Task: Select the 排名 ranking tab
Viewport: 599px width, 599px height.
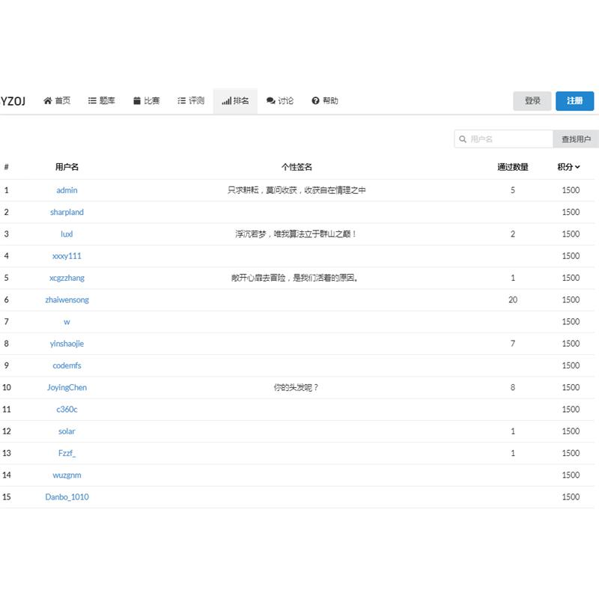Action: click(x=235, y=101)
